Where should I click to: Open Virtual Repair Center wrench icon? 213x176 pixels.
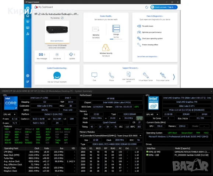point(146,75)
